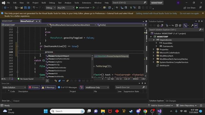The height and width of the screenshot is (115, 205).
Task: Click Solution Explorer properties wrench icon
Action: [x=192, y=26]
